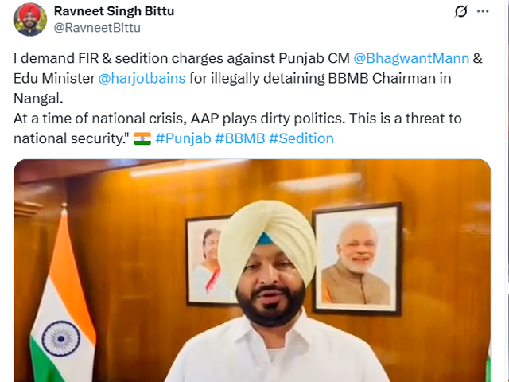The image size is (509, 382).
Task: Open Ravneet Singh Bittu's profile avatar
Action: (30, 19)
